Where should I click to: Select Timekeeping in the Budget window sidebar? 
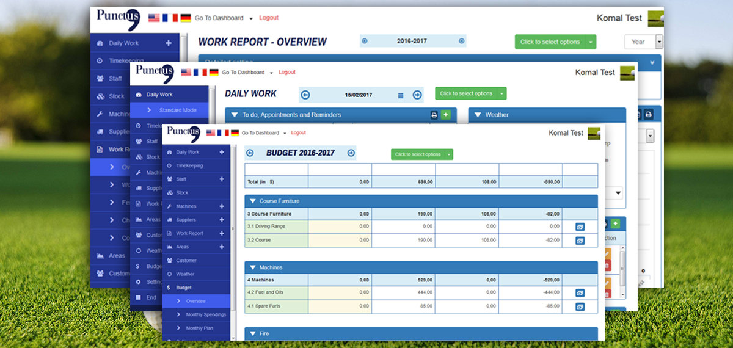coord(189,166)
